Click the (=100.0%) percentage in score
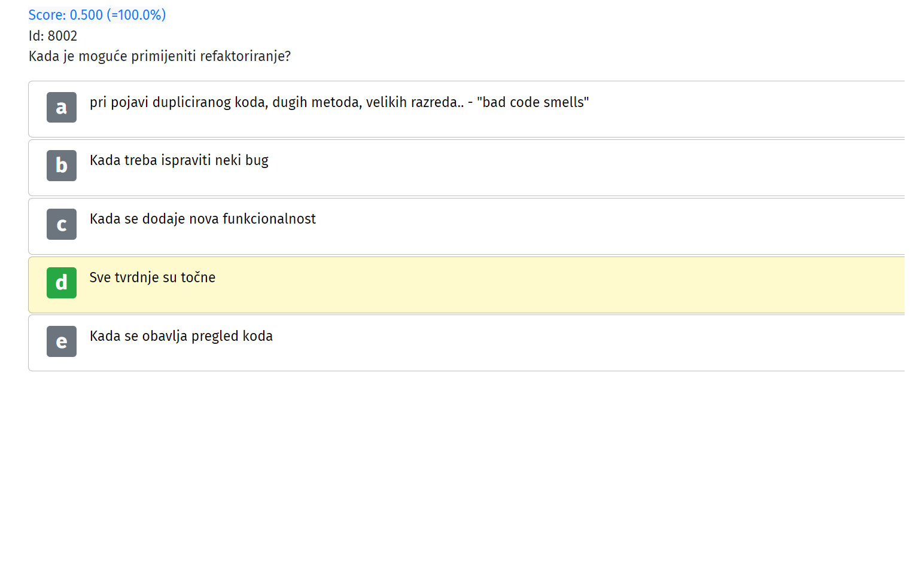 click(x=136, y=15)
